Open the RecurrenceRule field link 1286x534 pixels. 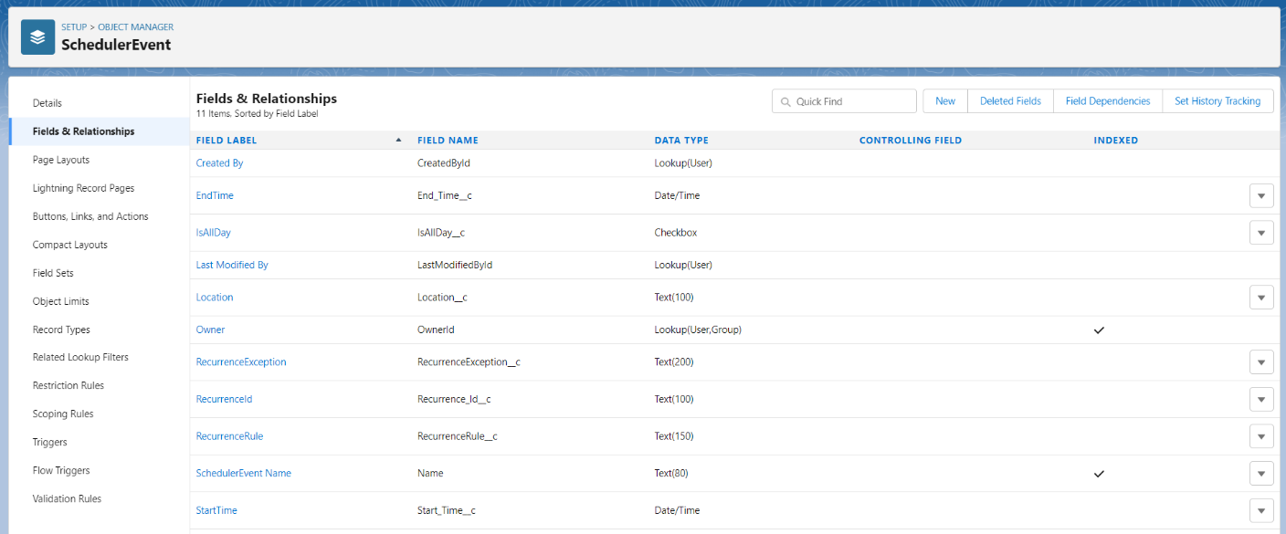pos(229,436)
